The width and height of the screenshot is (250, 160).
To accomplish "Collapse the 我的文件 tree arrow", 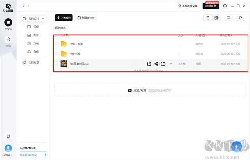I will (x=43, y=19).
